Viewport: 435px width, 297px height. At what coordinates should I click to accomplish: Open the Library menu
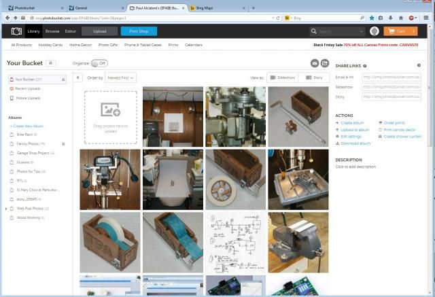coord(33,31)
